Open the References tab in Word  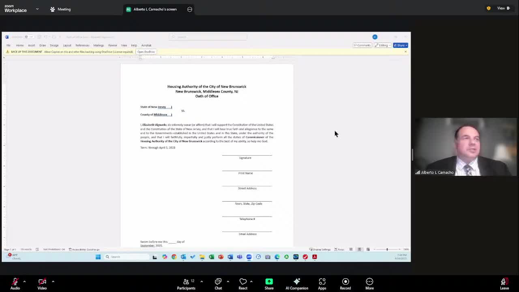coord(82,45)
